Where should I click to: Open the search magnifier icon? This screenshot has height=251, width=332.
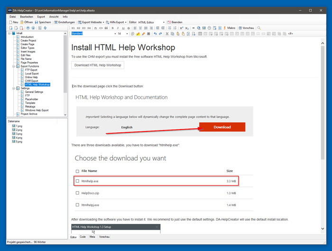259,28
